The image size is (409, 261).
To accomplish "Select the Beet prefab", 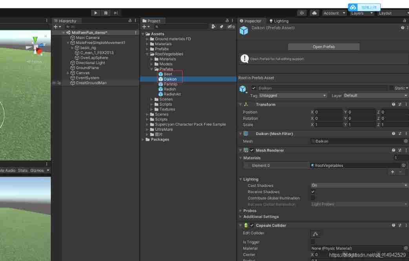I will tap(168, 74).
